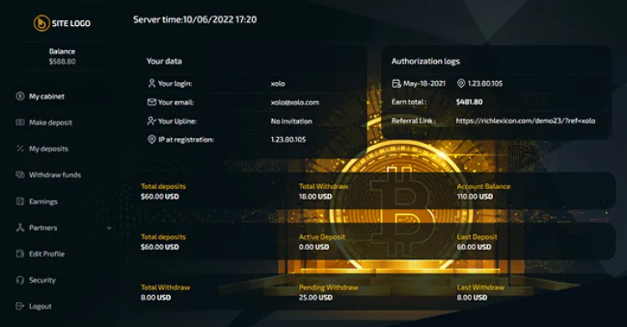Open the Earnings menu entry

(x=44, y=202)
